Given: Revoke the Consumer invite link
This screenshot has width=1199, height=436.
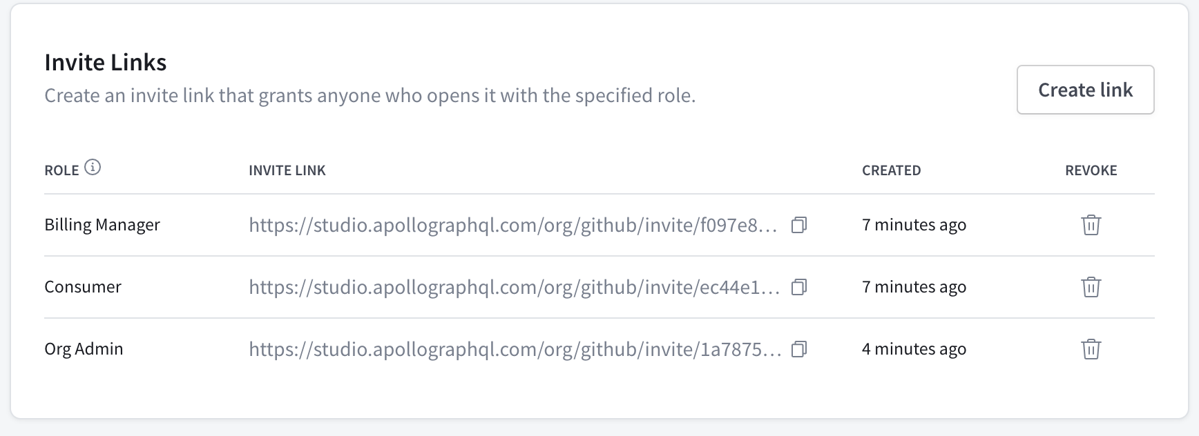Looking at the screenshot, I should 1091,288.
